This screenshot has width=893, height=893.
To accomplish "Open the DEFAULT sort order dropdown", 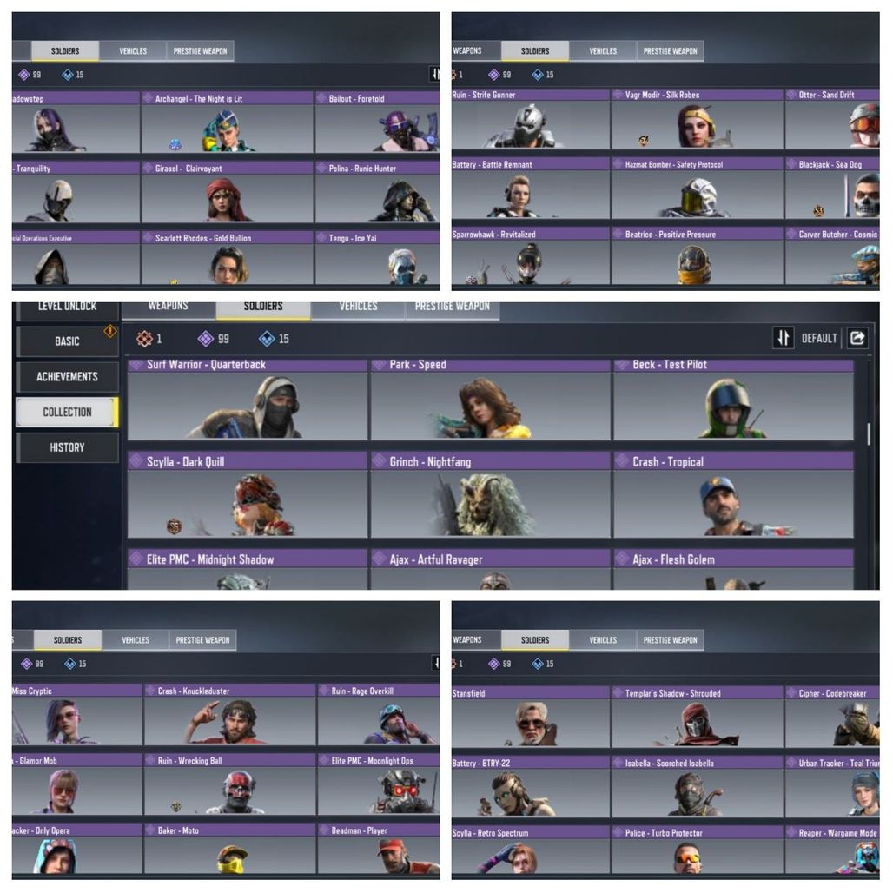I will [x=819, y=338].
